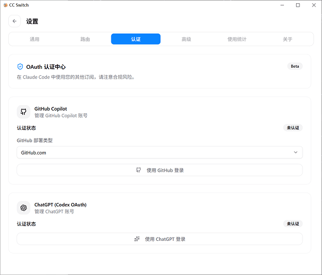
Task: Click the sparkle icon in the ChatGPT login button
Action: tap(137, 239)
